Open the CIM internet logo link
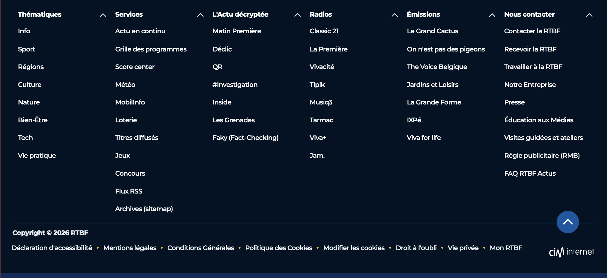Image resolution: width=607 pixels, height=278 pixels. [571, 252]
